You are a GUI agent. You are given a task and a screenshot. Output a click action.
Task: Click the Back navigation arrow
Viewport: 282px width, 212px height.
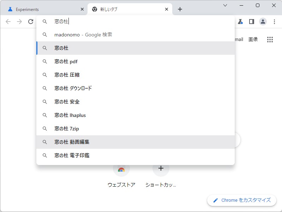pyautogui.click(x=8, y=22)
